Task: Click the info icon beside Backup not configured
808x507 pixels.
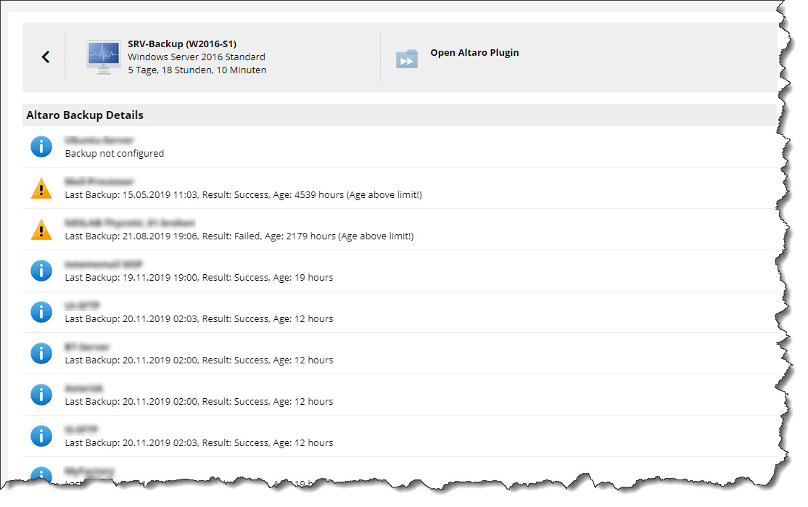Action: click(41, 147)
